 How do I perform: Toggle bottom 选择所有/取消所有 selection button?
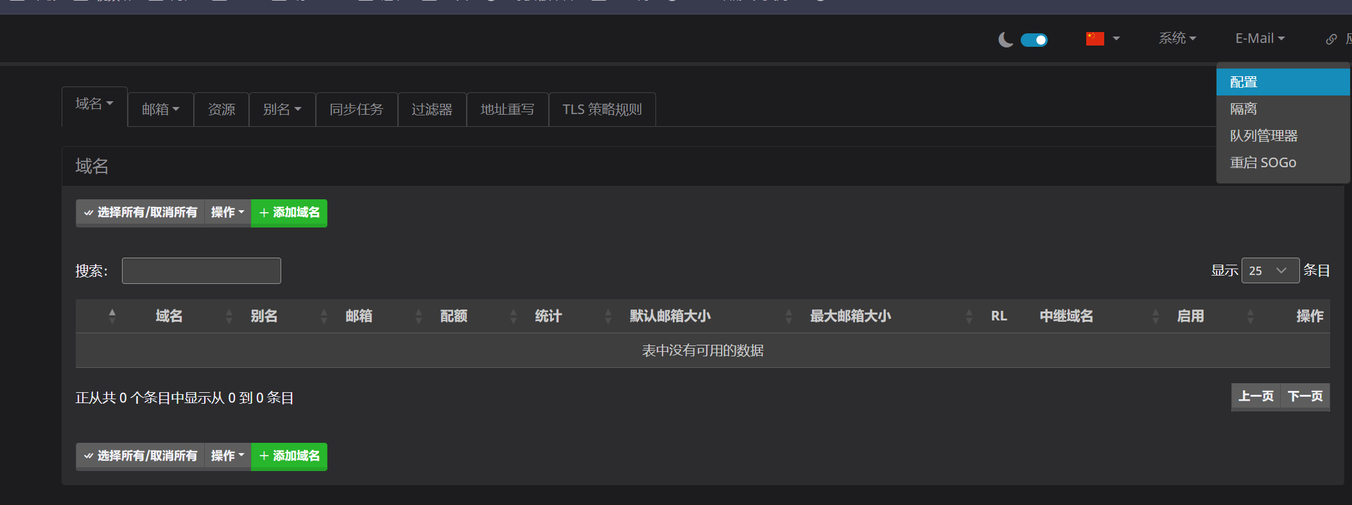click(141, 456)
